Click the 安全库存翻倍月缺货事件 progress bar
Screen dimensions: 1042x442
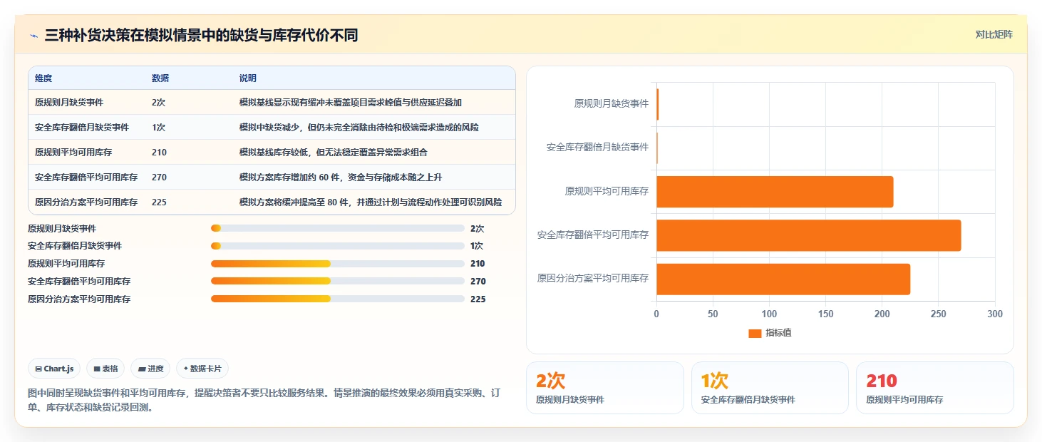pos(338,246)
